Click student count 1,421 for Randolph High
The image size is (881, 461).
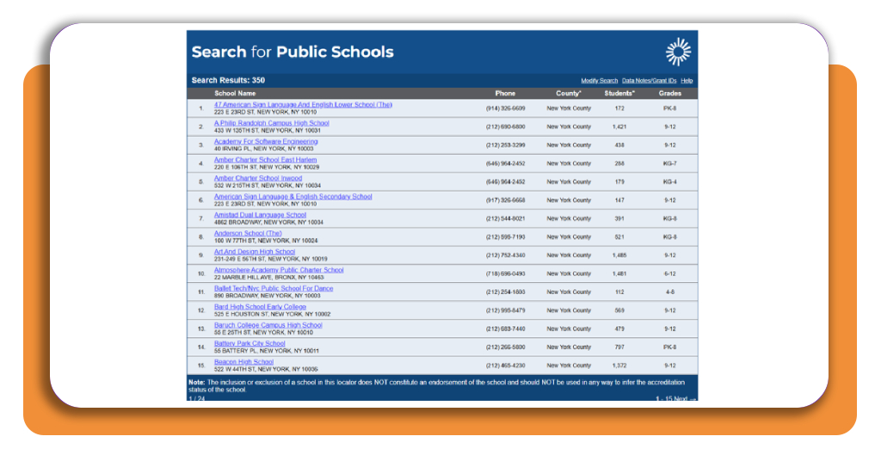619,127
